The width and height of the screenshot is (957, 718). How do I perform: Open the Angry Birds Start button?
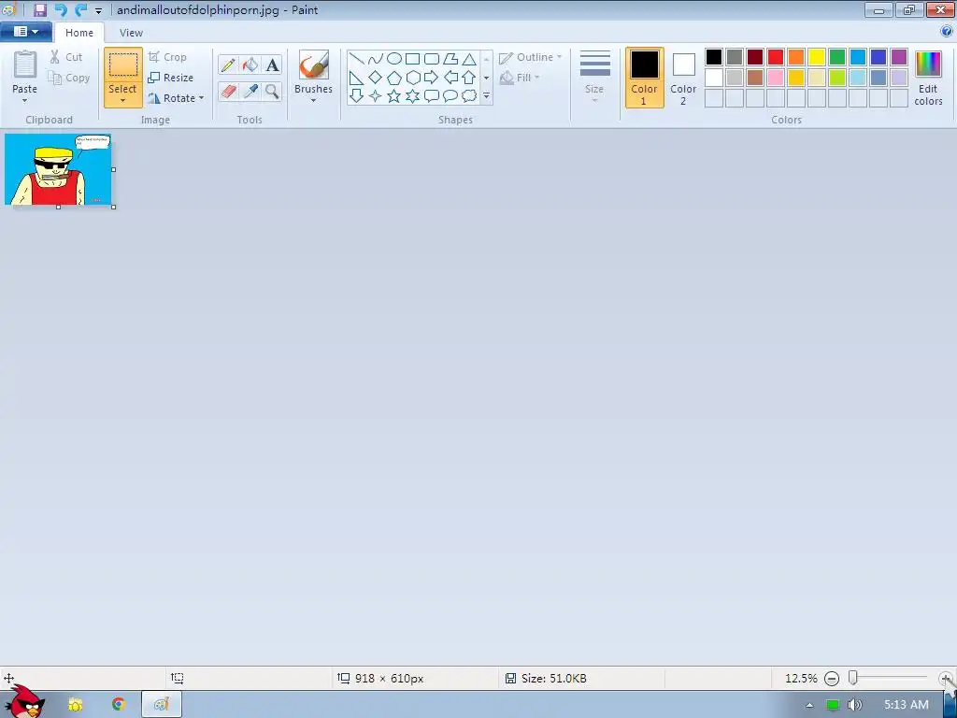25,701
